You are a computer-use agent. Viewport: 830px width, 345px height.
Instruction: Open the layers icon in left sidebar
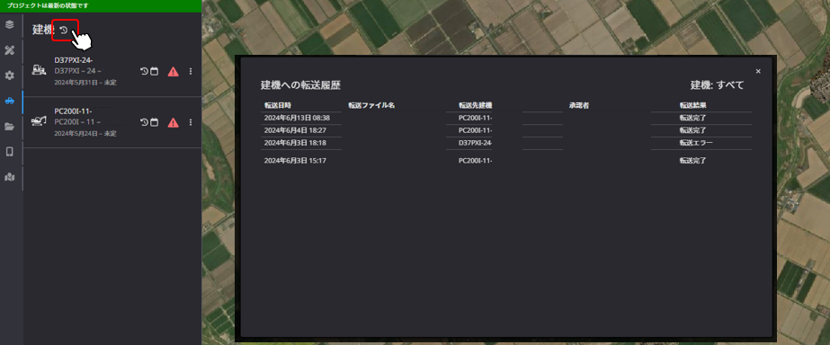(10, 25)
